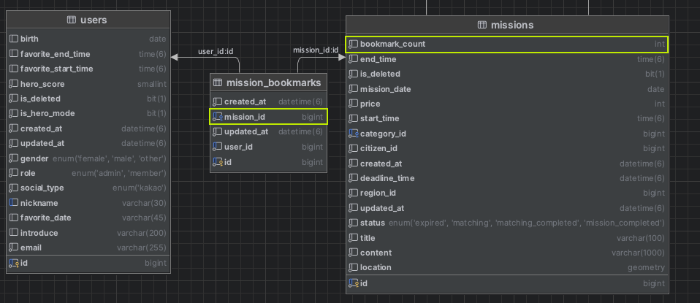This screenshot has height=303, width=700.
Task: Click column icon next to nickname
Action: tap(13, 203)
